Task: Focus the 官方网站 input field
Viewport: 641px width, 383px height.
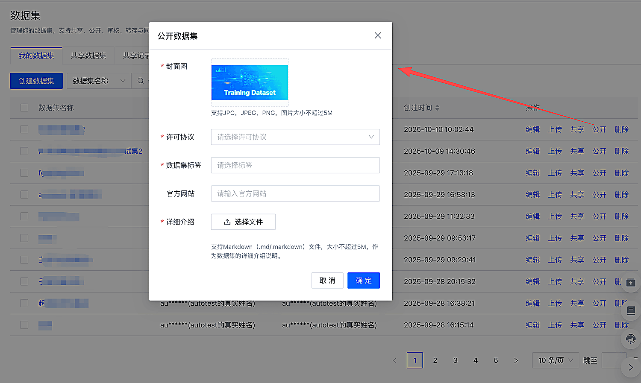Action: pyautogui.click(x=295, y=193)
